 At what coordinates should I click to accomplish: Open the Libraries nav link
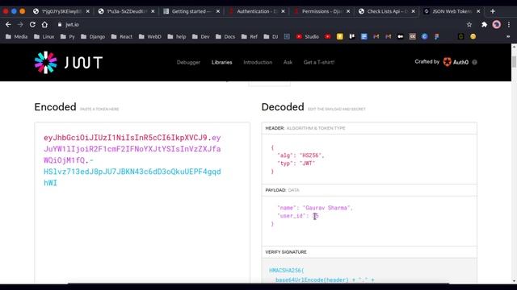click(x=222, y=62)
